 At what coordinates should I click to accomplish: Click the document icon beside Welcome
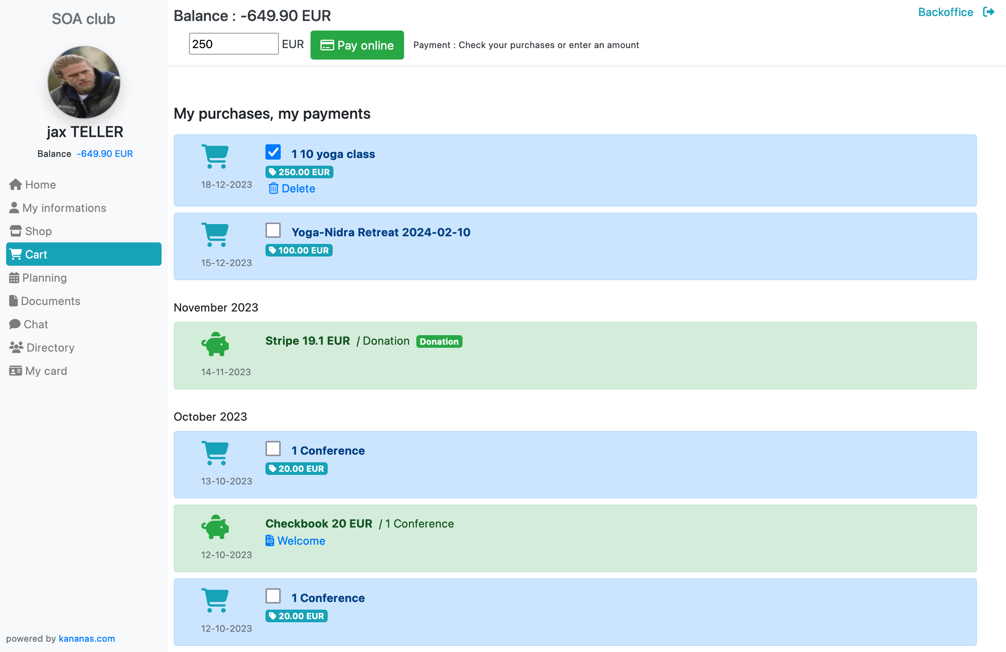pos(270,541)
